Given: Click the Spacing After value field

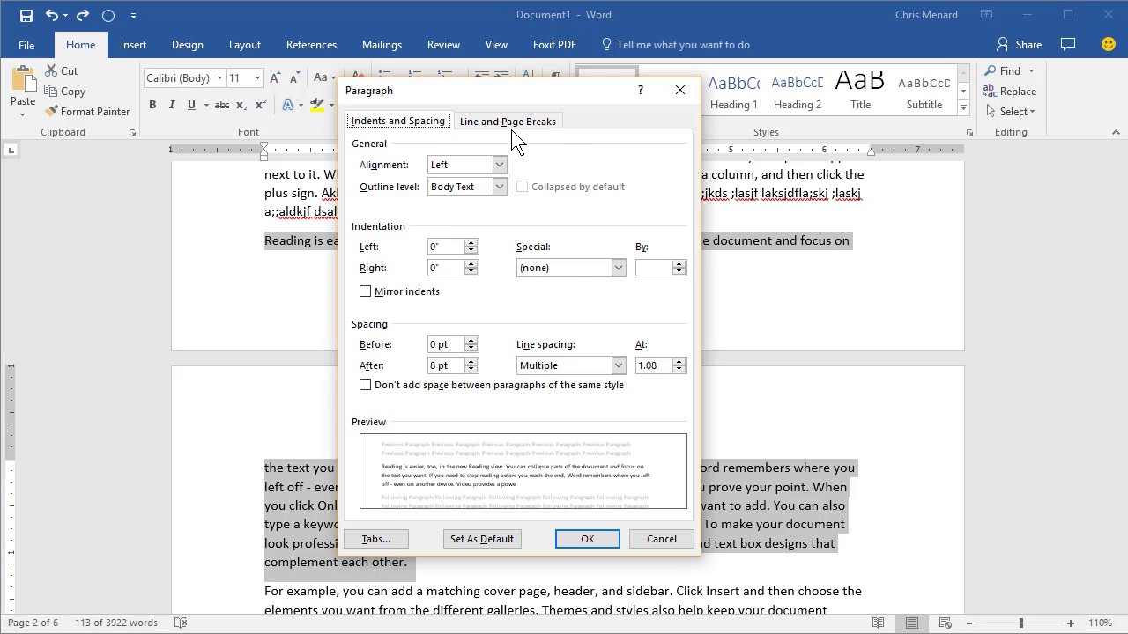Looking at the screenshot, I should [x=445, y=365].
